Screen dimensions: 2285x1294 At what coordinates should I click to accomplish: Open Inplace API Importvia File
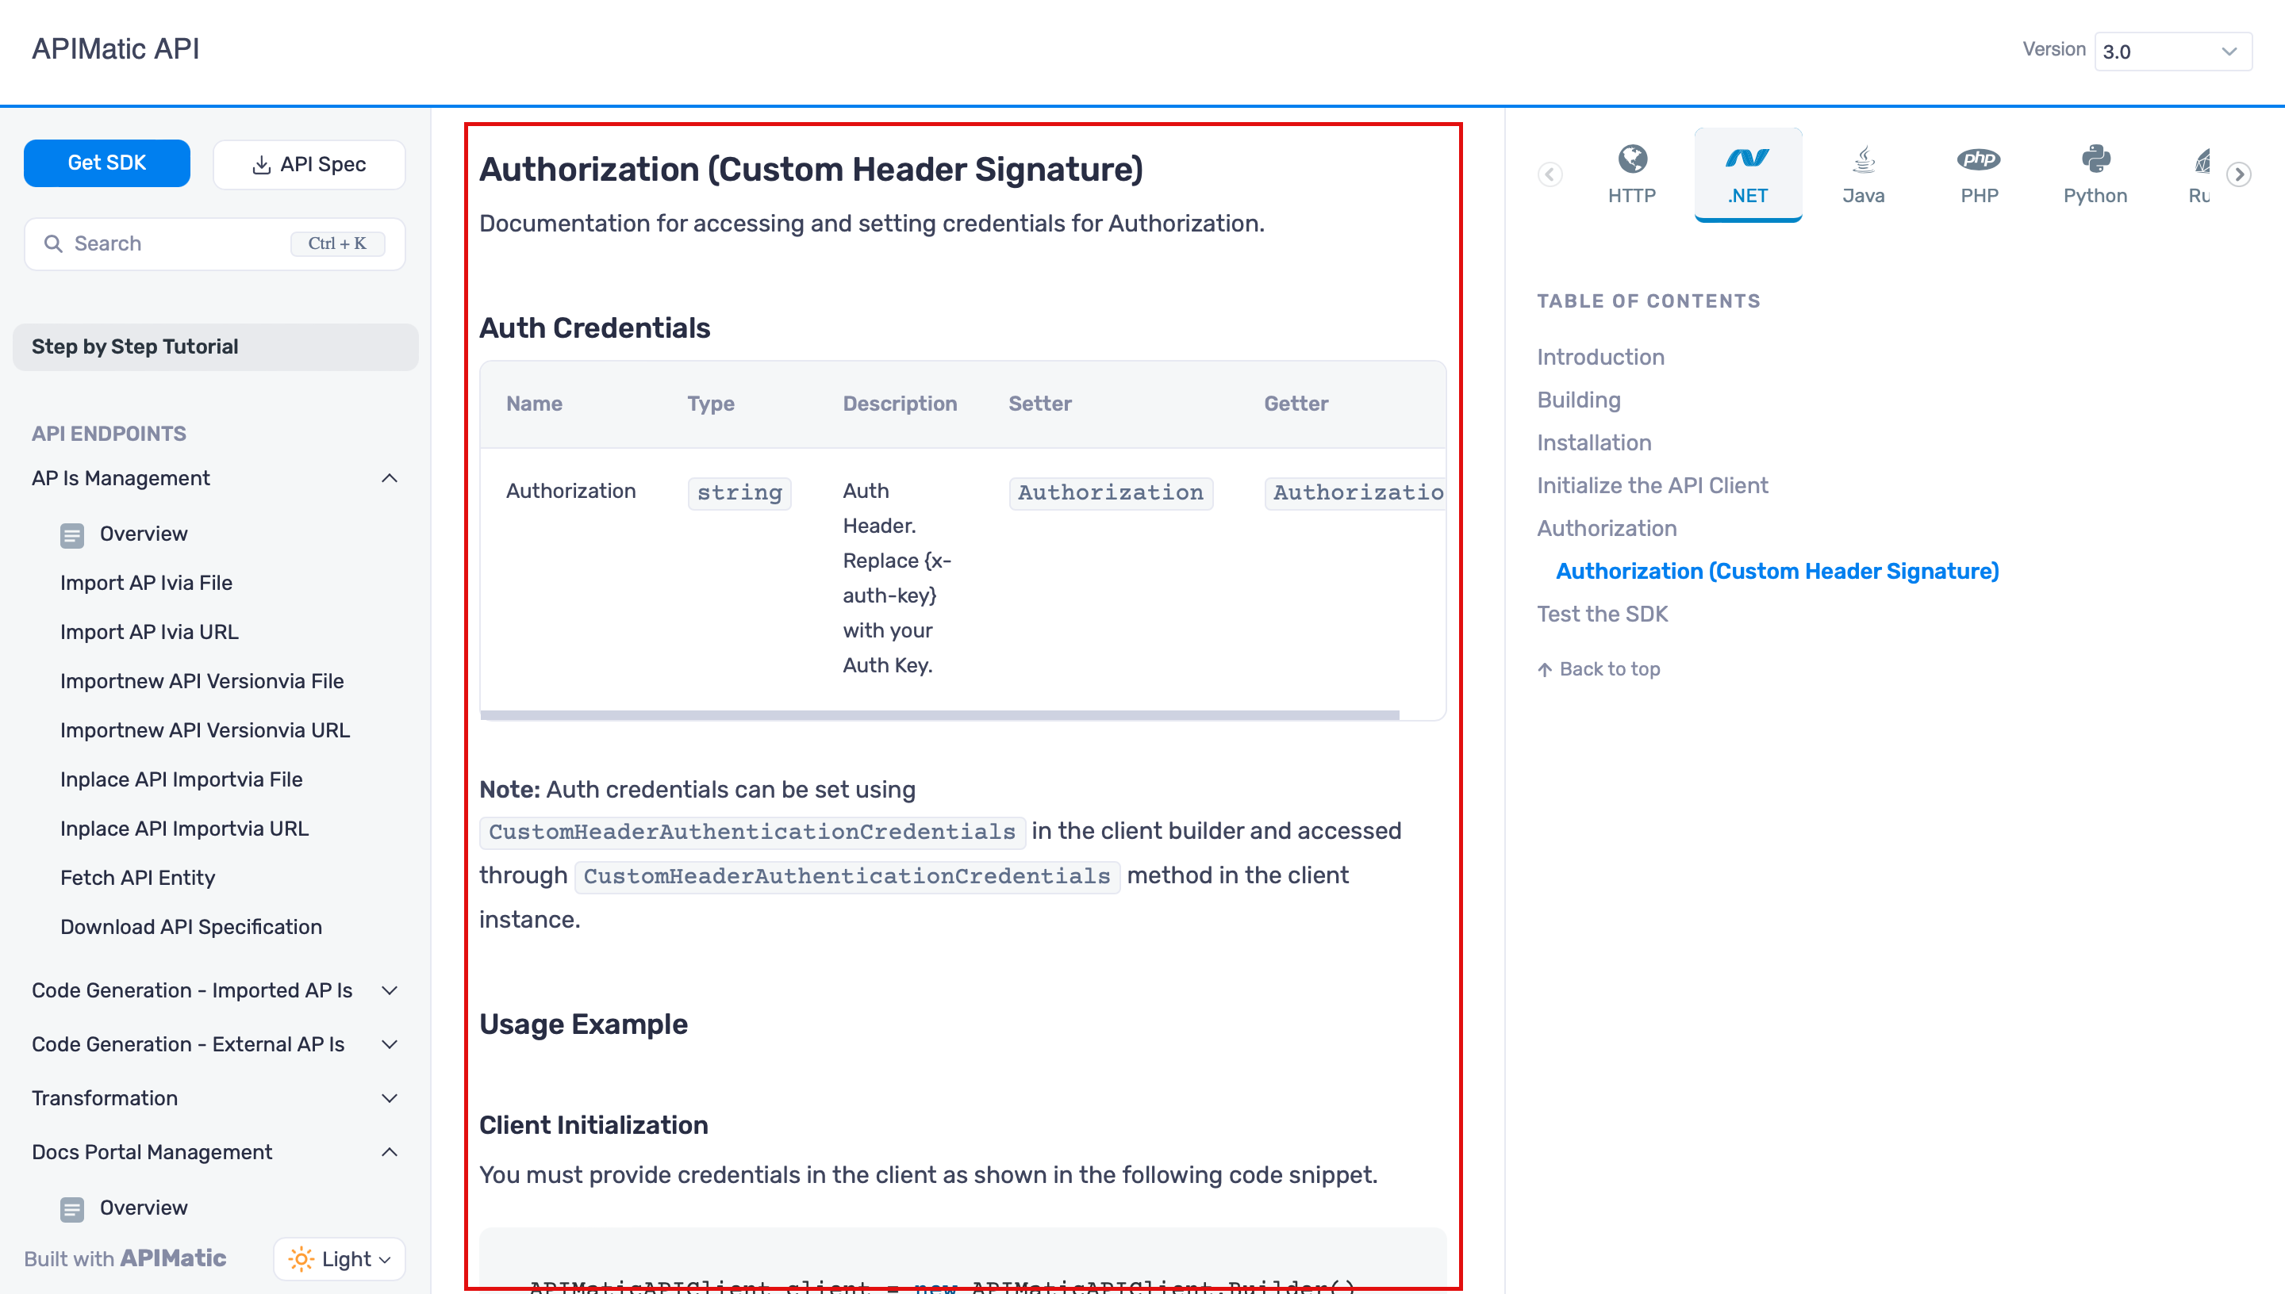(182, 779)
